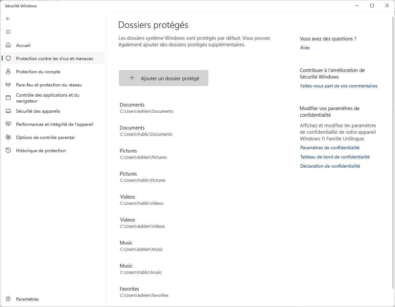Go to Pare-feu et protection du réseau
This screenshot has width=395, height=307.
(x=53, y=85)
